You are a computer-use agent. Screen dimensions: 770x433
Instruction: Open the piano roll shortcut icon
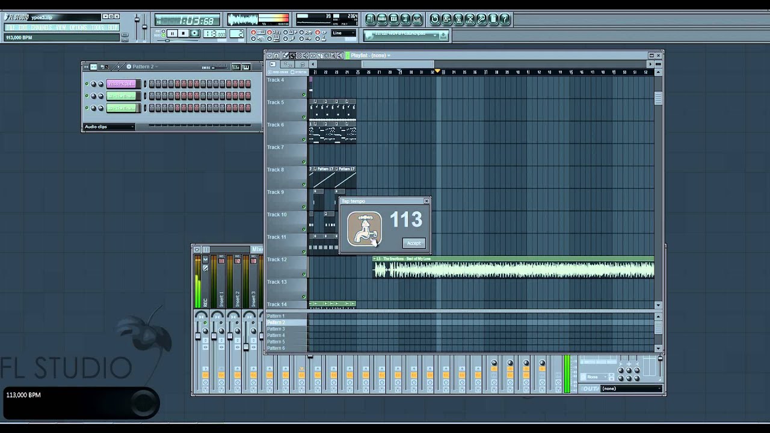[x=393, y=19]
